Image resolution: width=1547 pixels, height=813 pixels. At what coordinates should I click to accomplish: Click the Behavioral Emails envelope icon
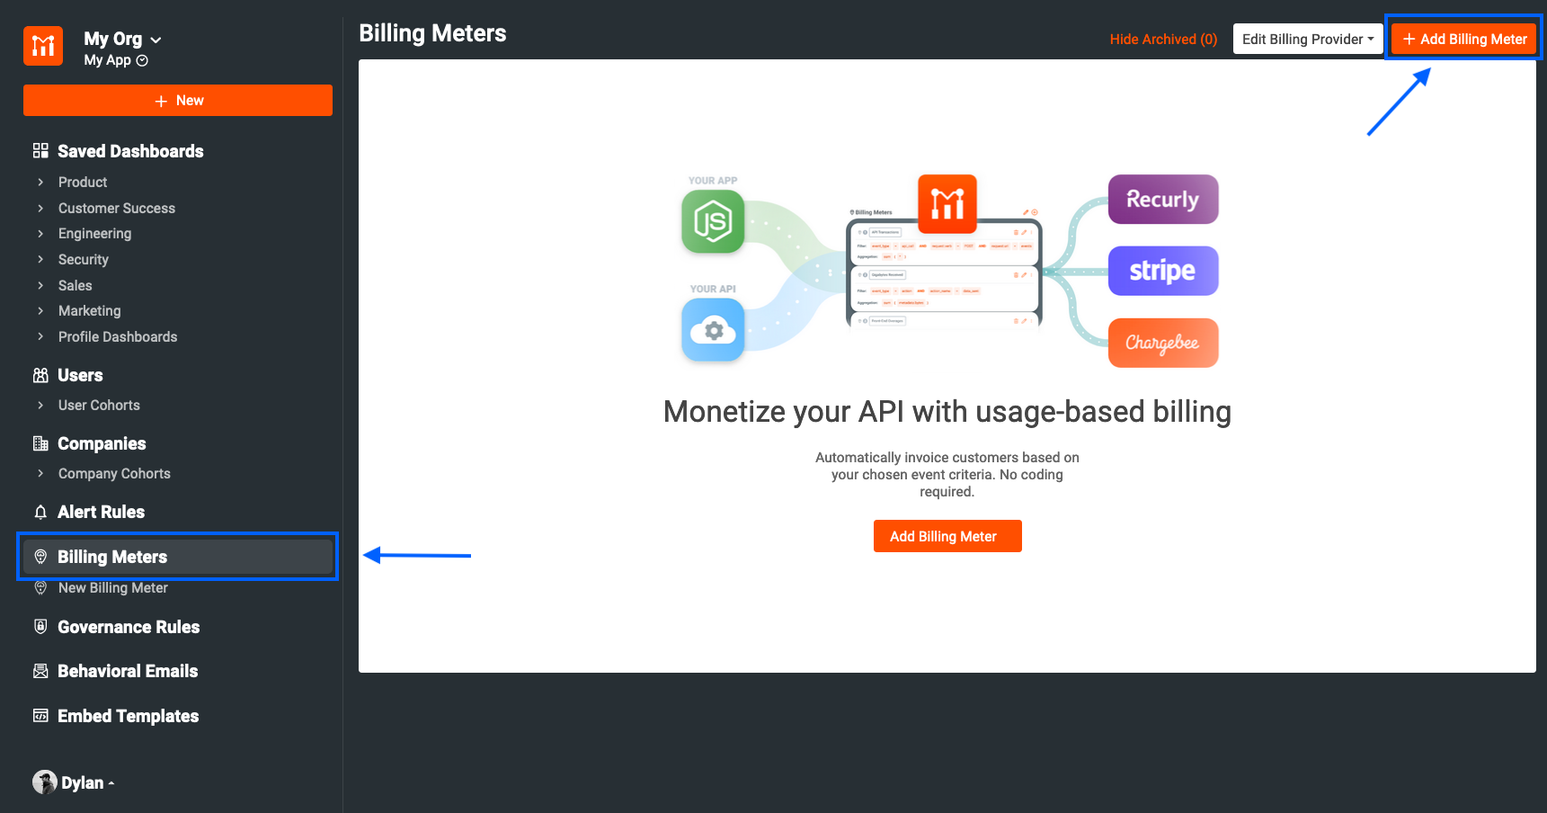coord(40,671)
